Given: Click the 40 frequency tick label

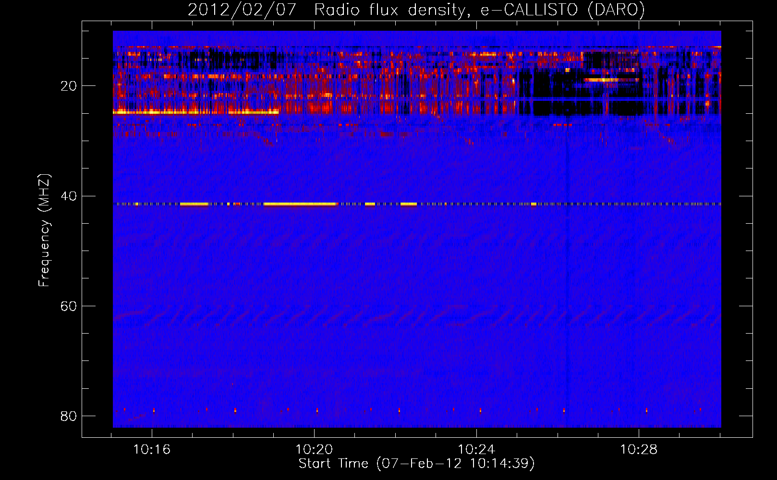Looking at the screenshot, I should point(69,196).
